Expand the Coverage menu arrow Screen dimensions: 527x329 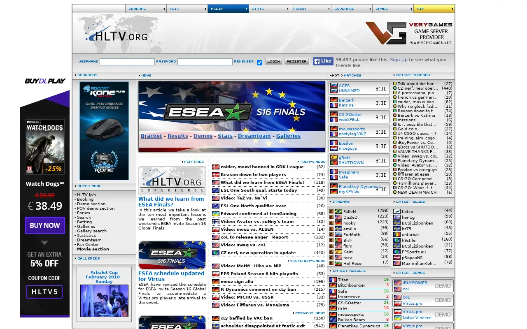pyautogui.click(x=370, y=9)
